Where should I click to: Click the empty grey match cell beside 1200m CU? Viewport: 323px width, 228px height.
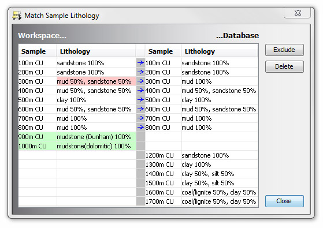tap(140, 155)
